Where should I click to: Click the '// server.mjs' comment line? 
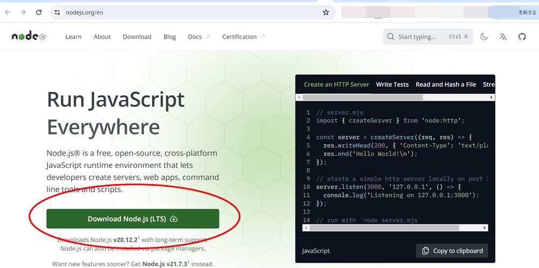(340, 112)
